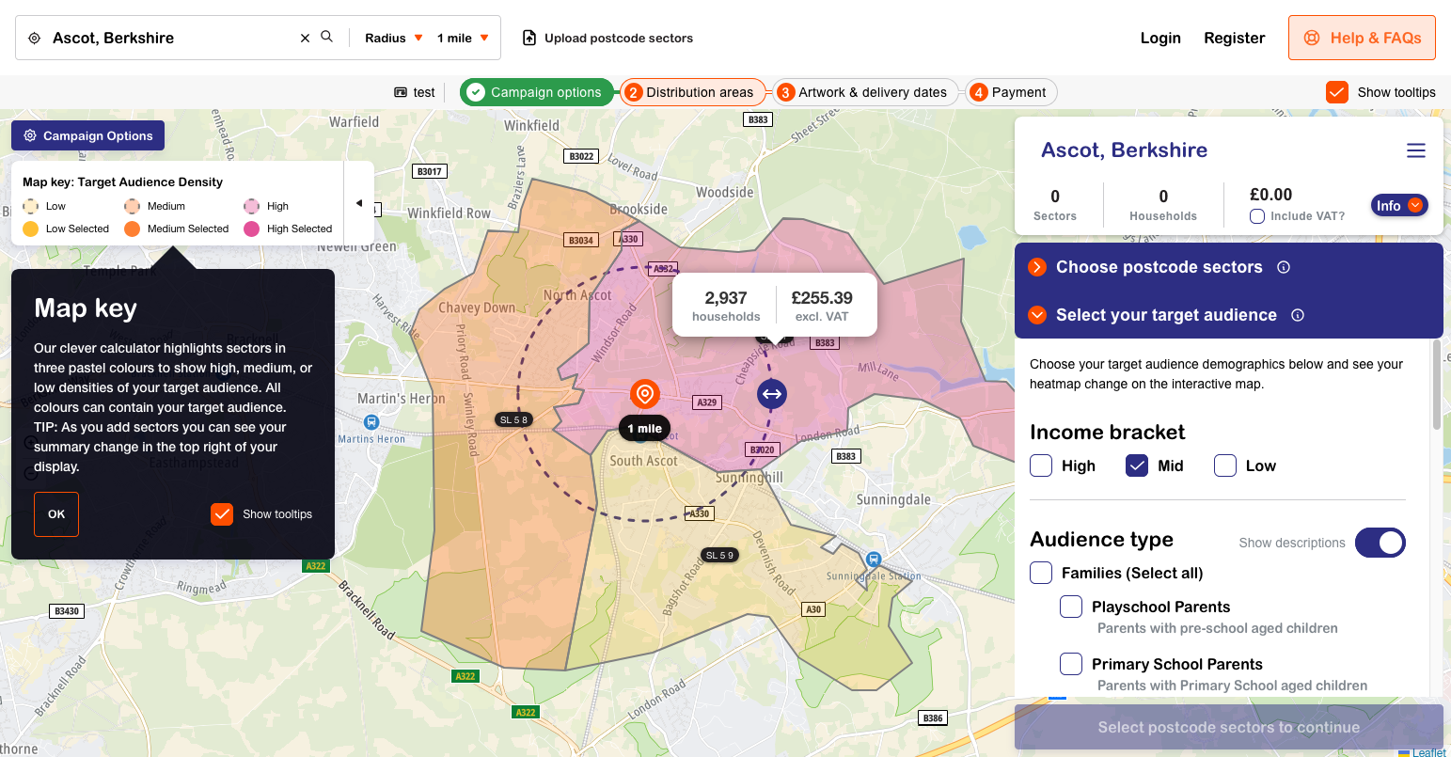Image resolution: width=1451 pixels, height=757 pixels.
Task: Click the £255.39 excl. VAT popup value
Action: coord(822,298)
